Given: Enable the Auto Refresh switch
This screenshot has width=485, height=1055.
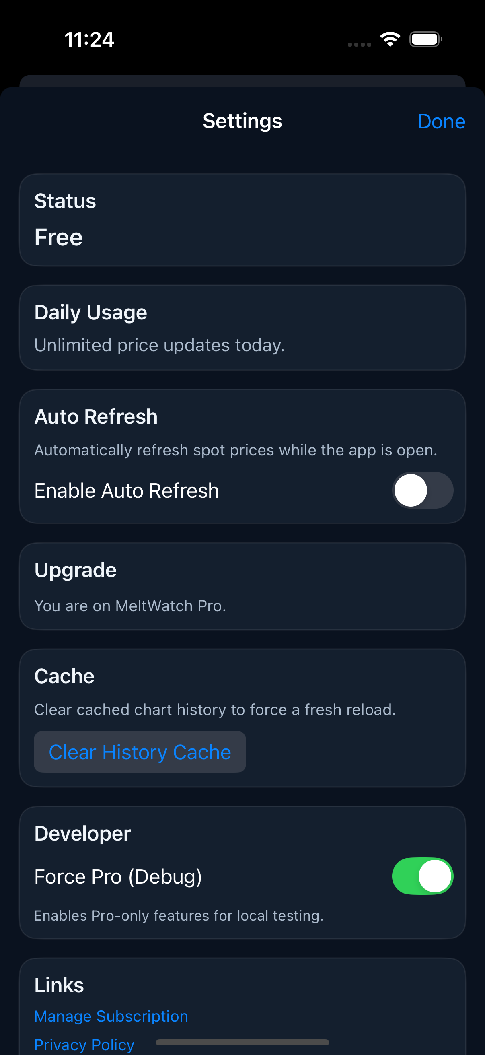Looking at the screenshot, I should pos(422,490).
